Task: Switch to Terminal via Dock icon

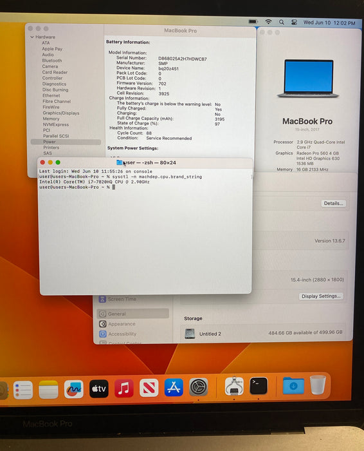Action: [x=259, y=386]
